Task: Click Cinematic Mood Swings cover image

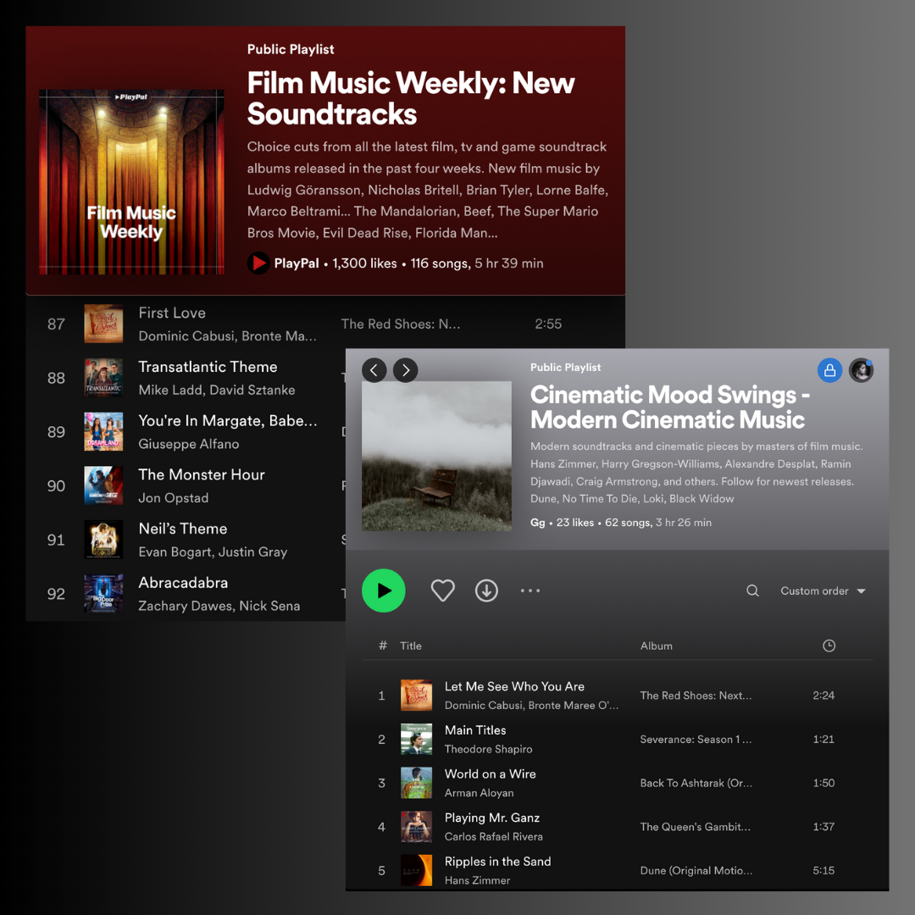Action: point(436,456)
